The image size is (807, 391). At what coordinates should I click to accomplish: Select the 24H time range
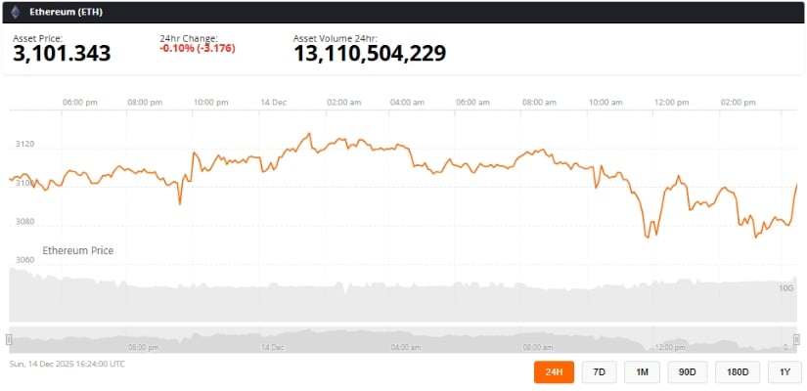click(554, 372)
